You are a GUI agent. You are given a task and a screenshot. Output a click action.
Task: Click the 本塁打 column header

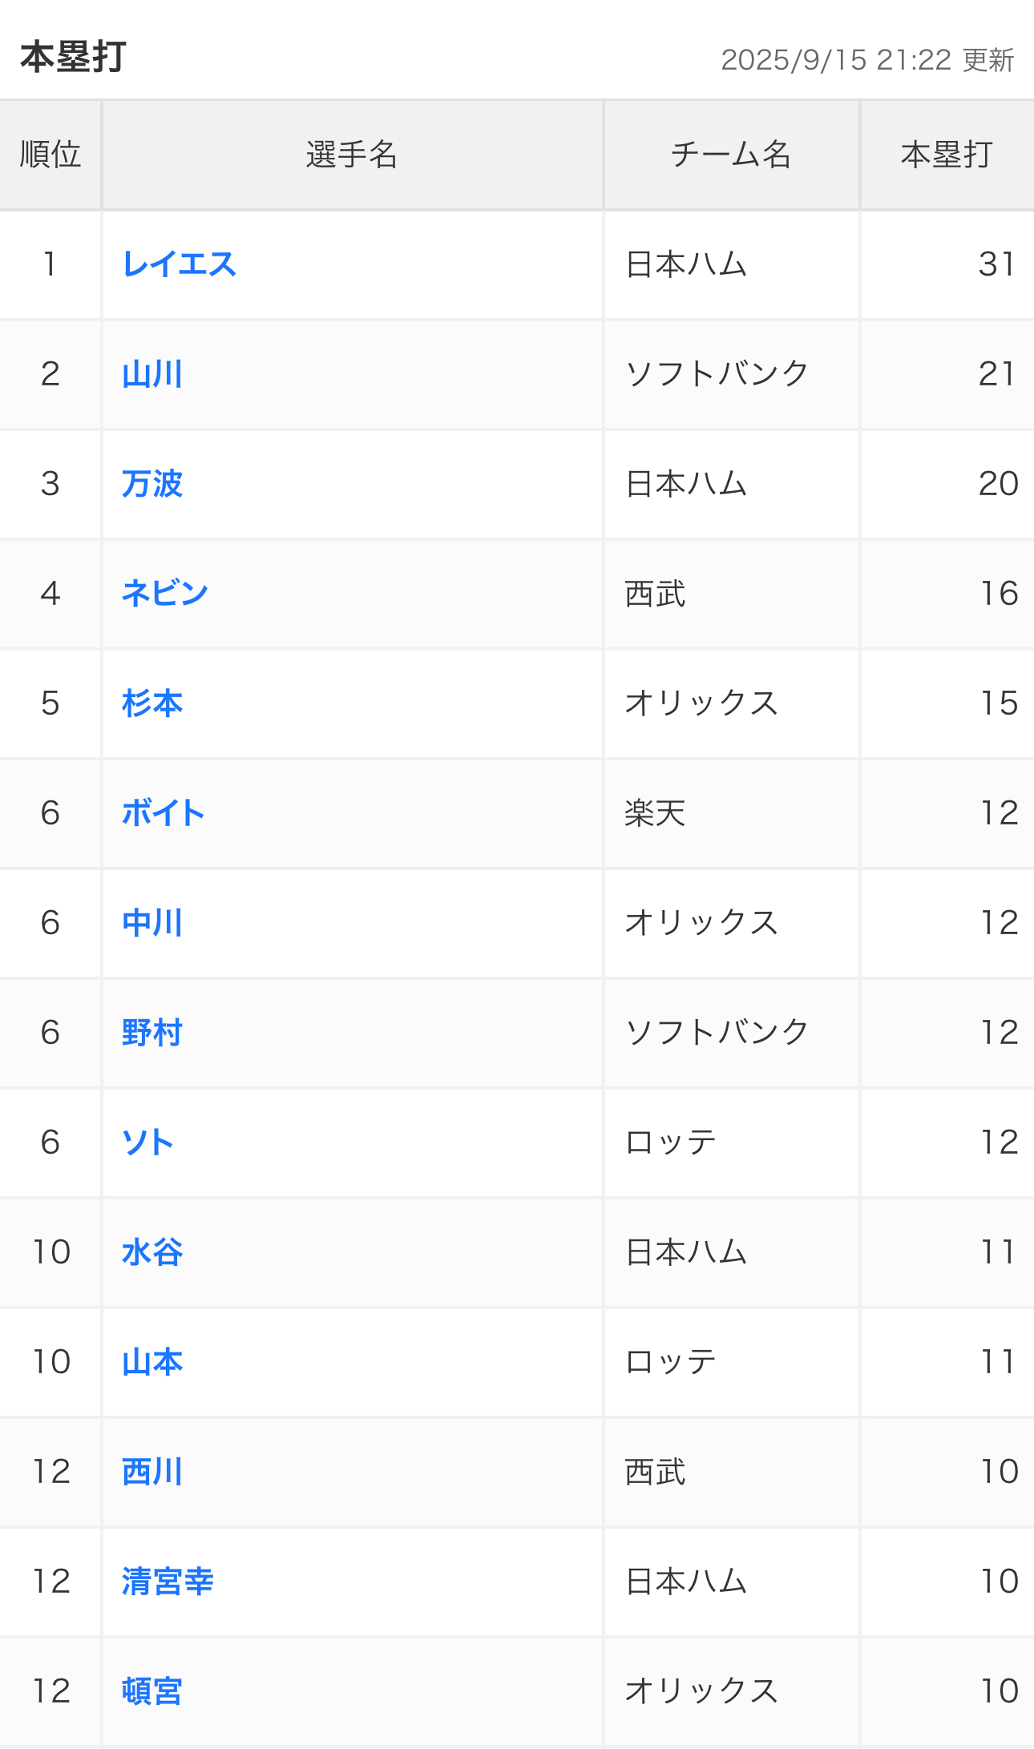(x=947, y=155)
